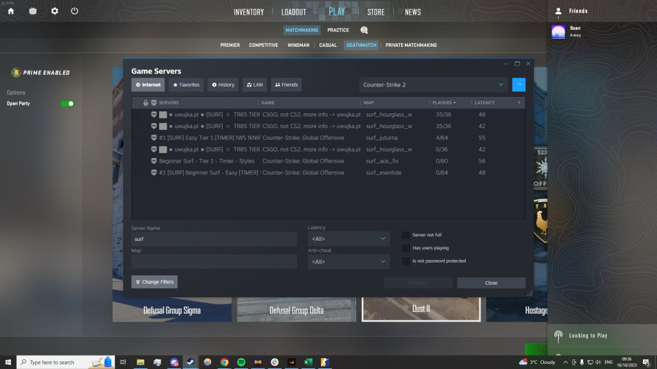657x369 pixels.
Task: Open Counter-Strike 2 icon in taskbar
Action: pos(325,362)
